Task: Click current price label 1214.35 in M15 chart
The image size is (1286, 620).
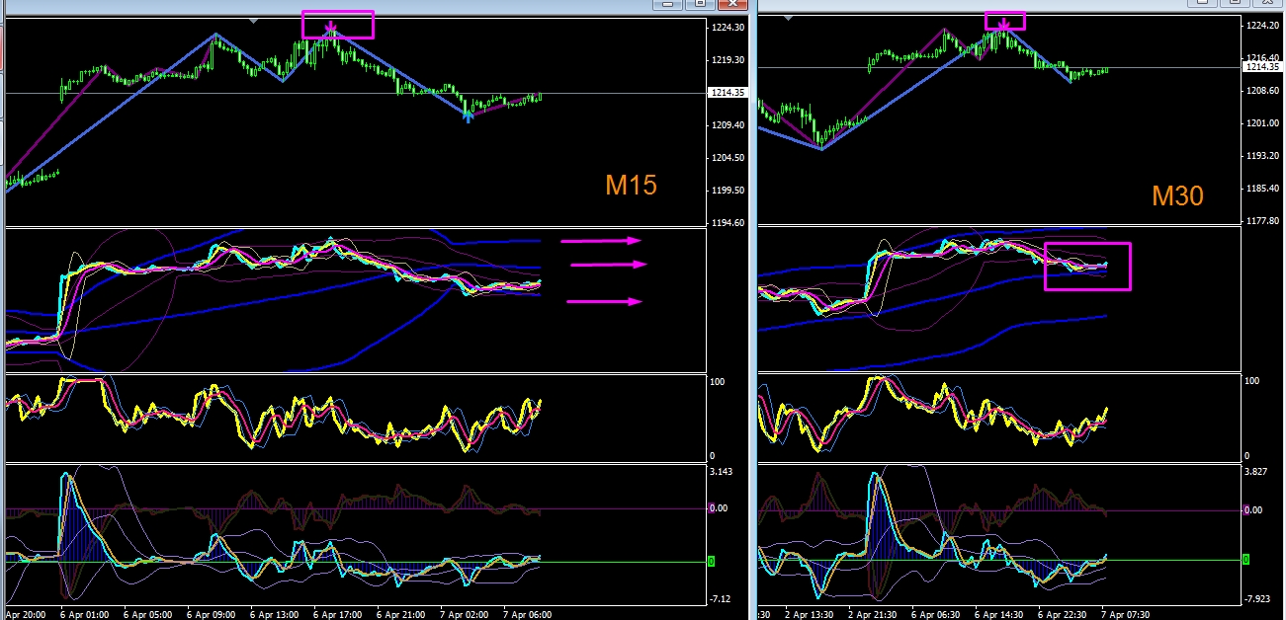Action: coord(728,93)
